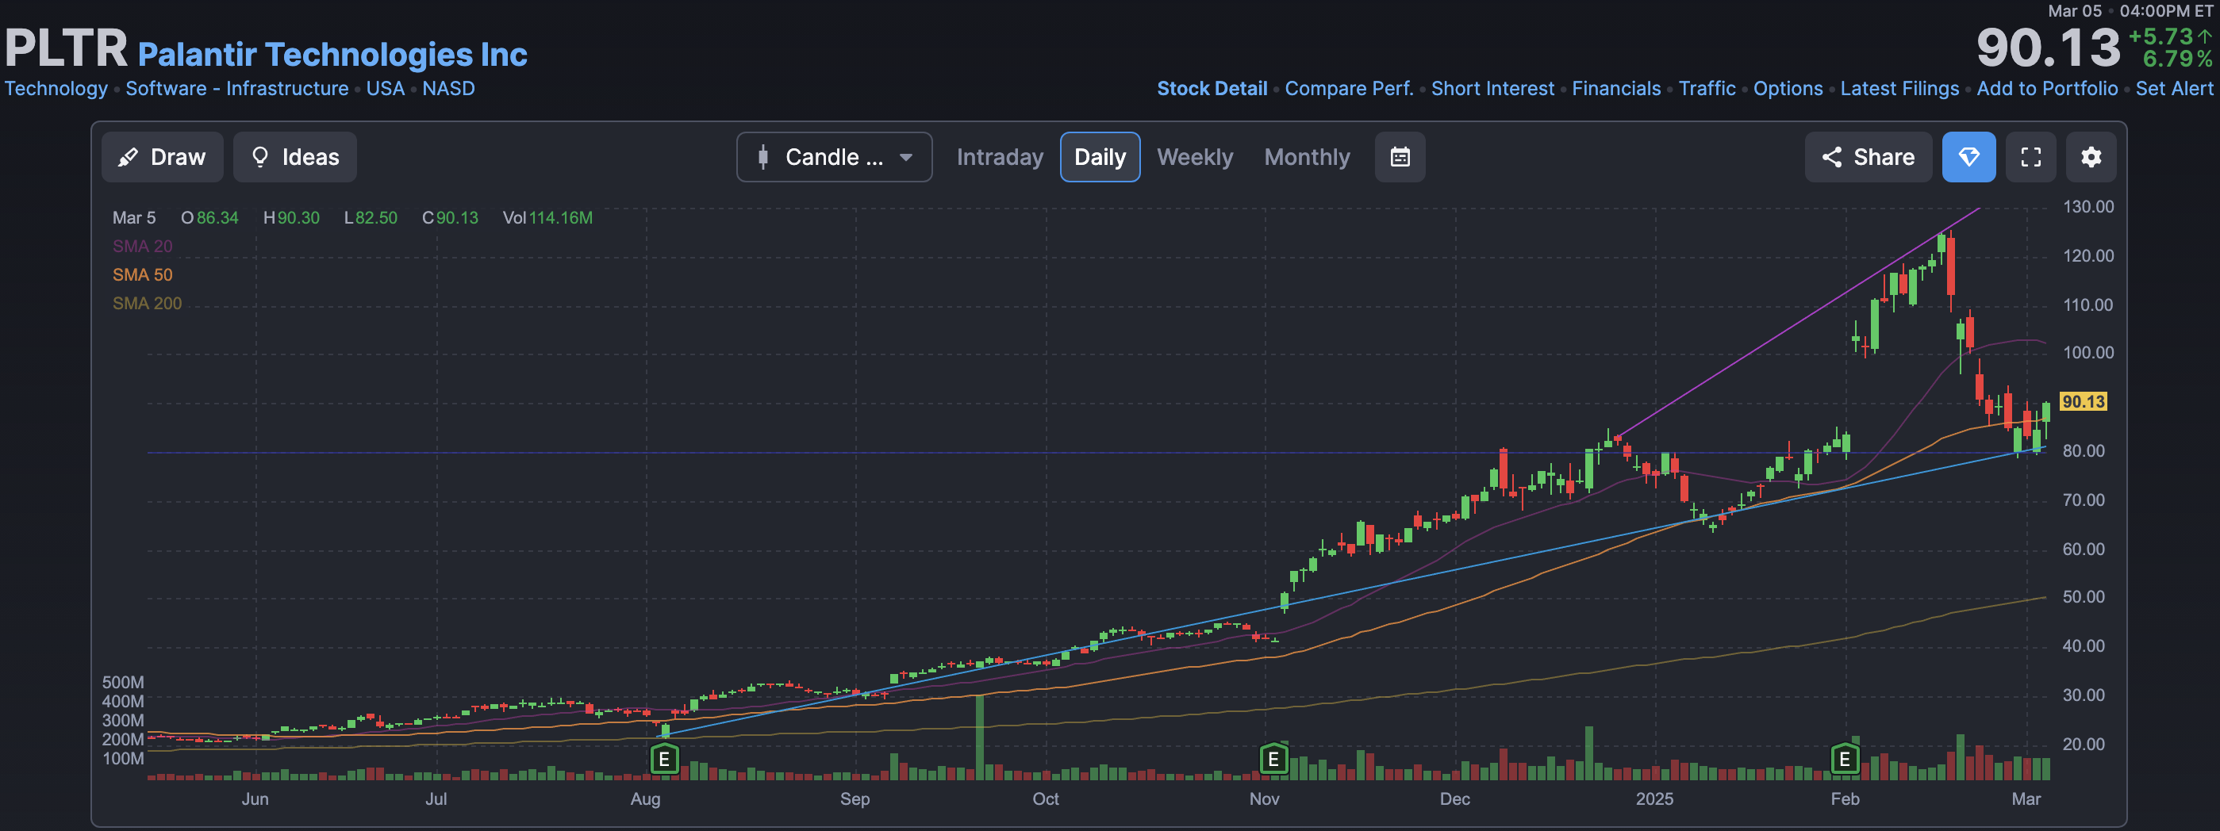This screenshot has height=831, width=2220.
Task: Open the Options link
Action: tap(1788, 89)
